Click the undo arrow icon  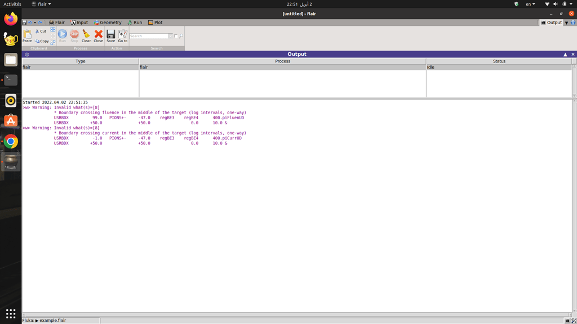coord(30,22)
